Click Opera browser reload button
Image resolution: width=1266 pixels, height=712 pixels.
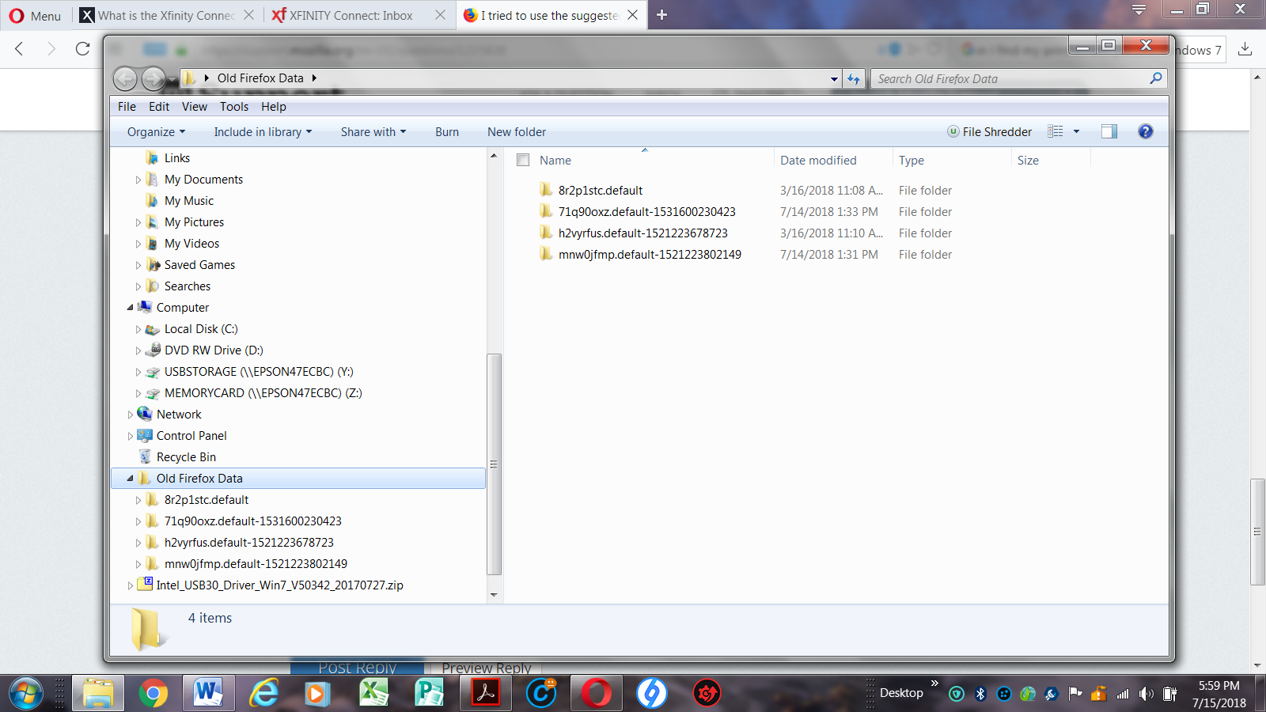[x=82, y=49]
